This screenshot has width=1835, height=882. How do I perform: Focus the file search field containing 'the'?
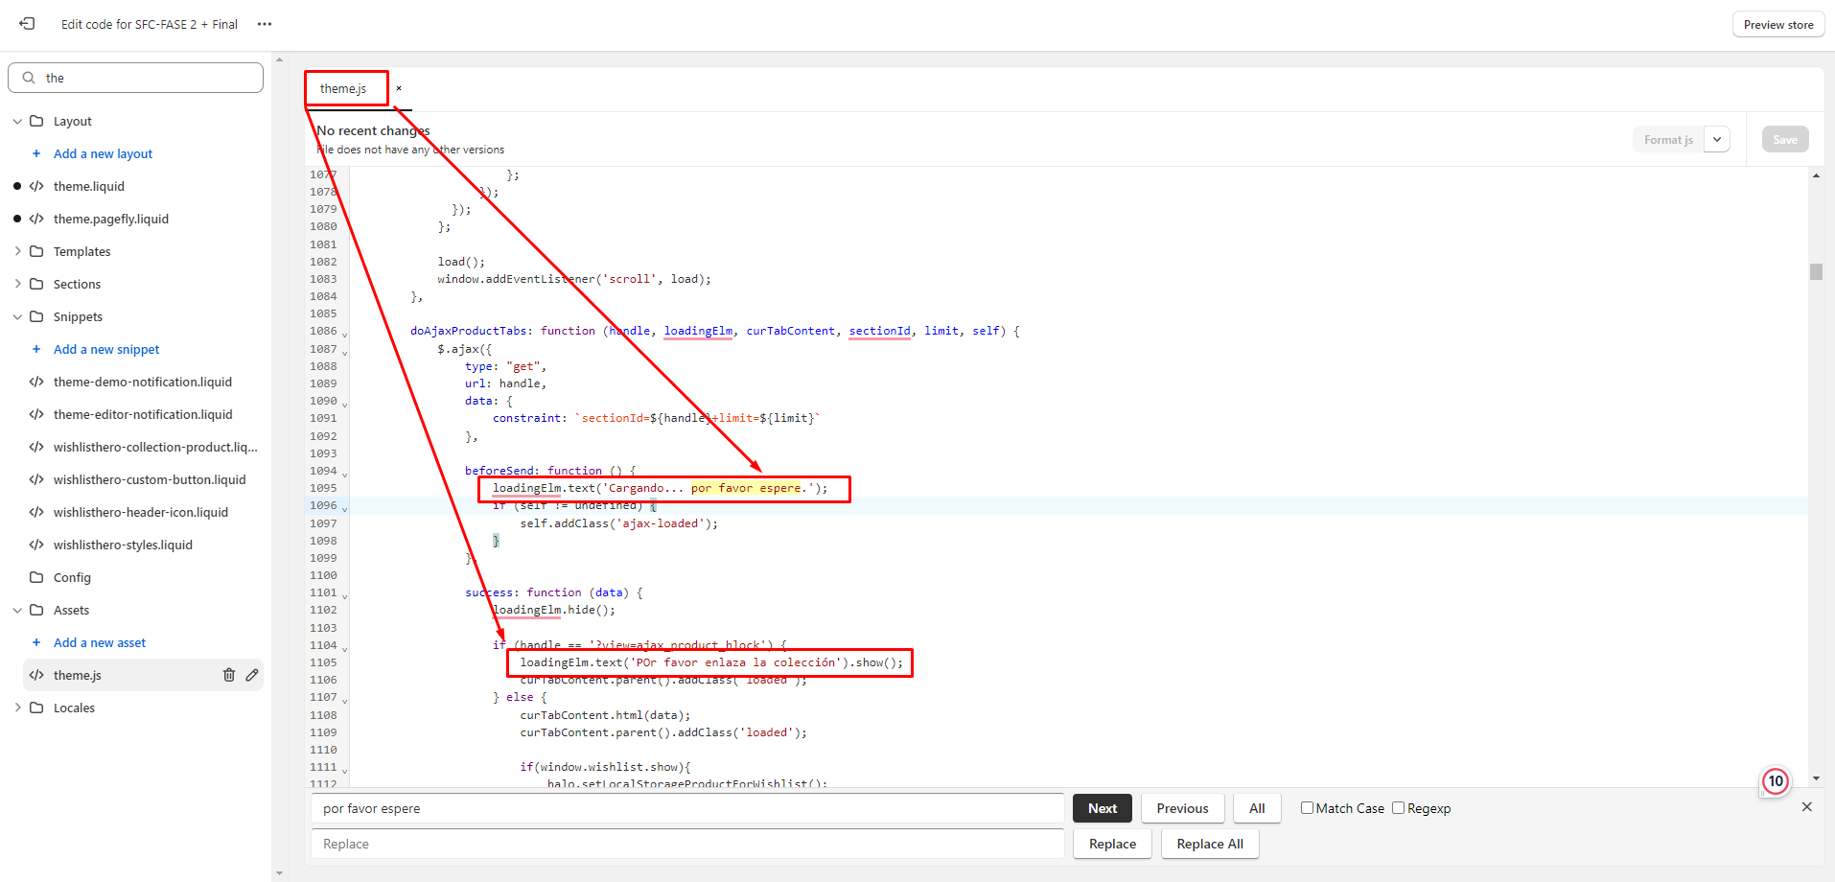click(135, 78)
